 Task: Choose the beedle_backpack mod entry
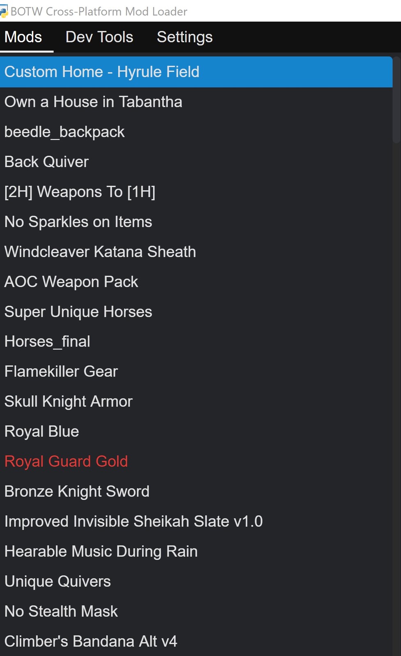click(x=196, y=132)
